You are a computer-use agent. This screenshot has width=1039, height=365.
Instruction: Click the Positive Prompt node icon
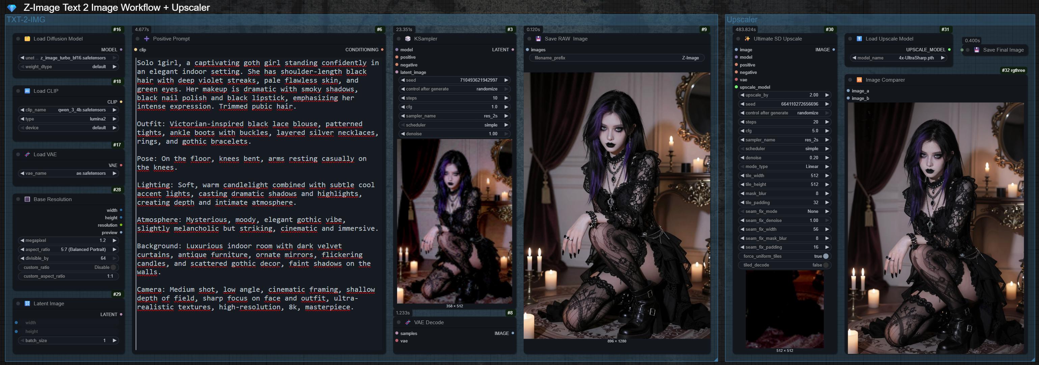[x=146, y=39]
